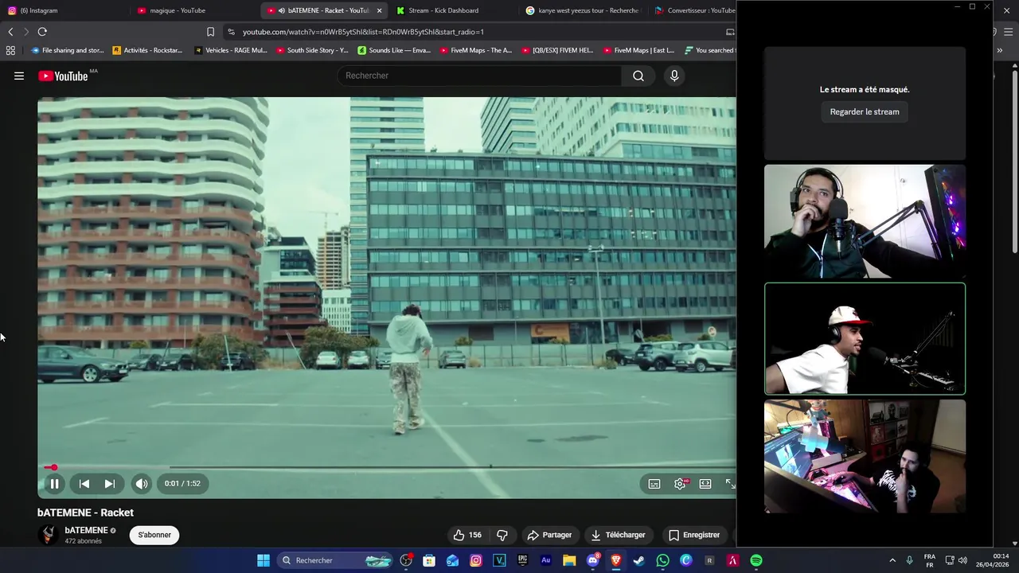This screenshot has height=573, width=1019.
Task: Dislike the video
Action: click(x=502, y=535)
